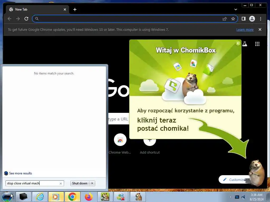The width and height of the screenshot is (270, 202).
Task: Open a new Chrome tab
Action: 75,9
